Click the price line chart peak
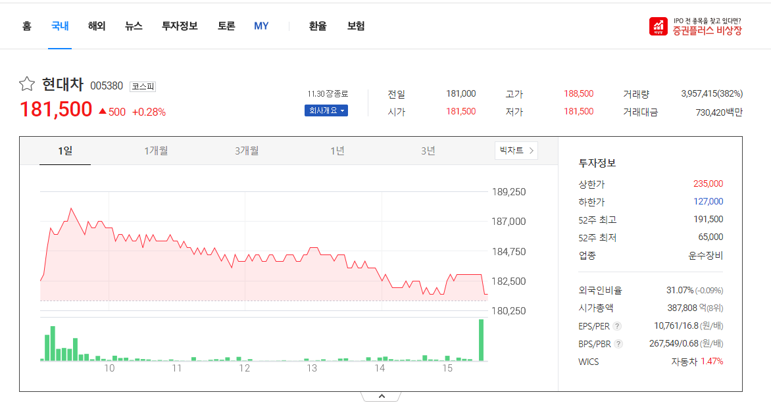The width and height of the screenshot is (771, 409). (71, 209)
